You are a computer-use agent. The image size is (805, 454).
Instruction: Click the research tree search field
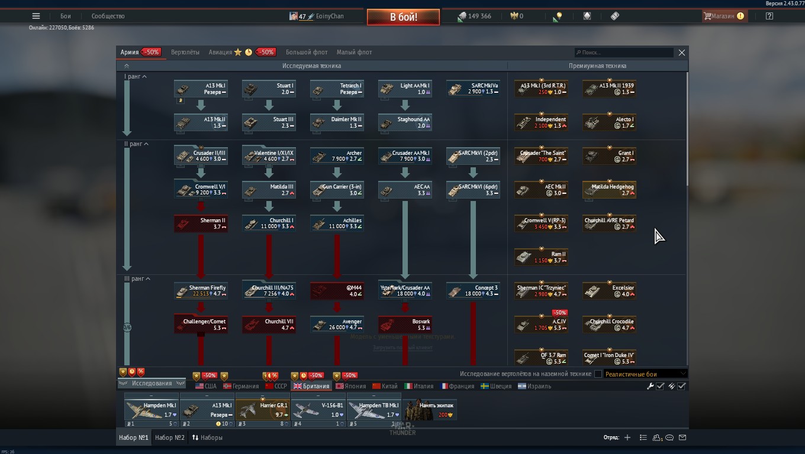[x=624, y=52]
